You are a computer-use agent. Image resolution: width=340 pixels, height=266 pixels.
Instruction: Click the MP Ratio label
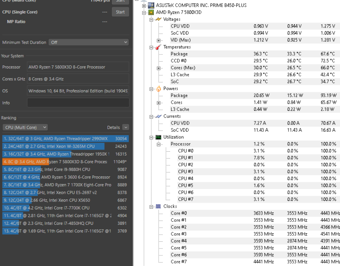(x=16, y=22)
